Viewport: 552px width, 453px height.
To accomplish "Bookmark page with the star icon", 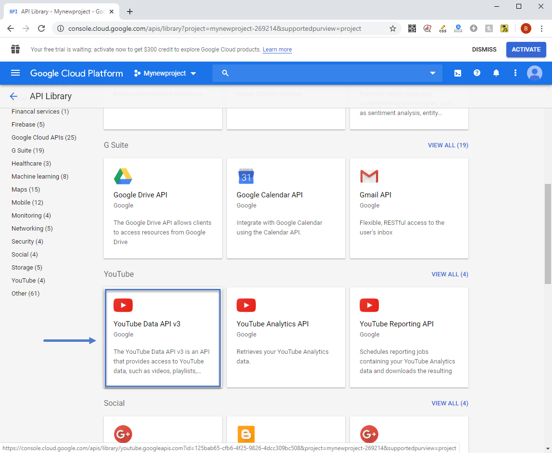I will click(393, 28).
